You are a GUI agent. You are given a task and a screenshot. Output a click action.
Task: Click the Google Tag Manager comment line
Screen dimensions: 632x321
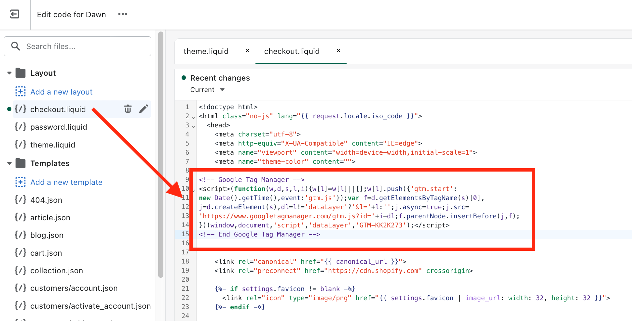click(x=252, y=180)
